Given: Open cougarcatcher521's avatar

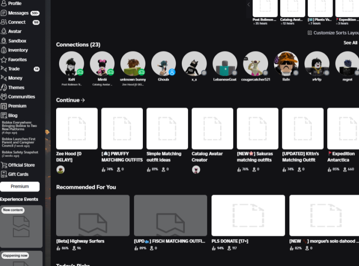Looking at the screenshot, I should coord(256,64).
